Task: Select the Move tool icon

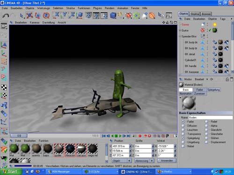Action: tap(29, 15)
